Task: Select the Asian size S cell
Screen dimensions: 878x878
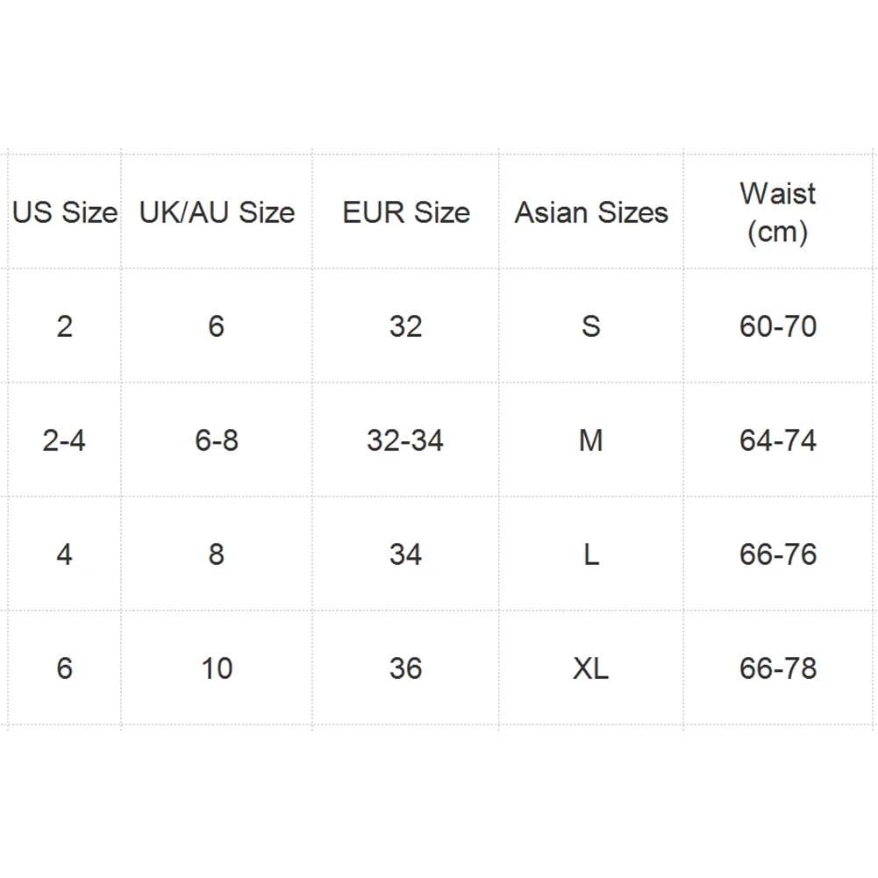Action: pyautogui.click(x=591, y=326)
